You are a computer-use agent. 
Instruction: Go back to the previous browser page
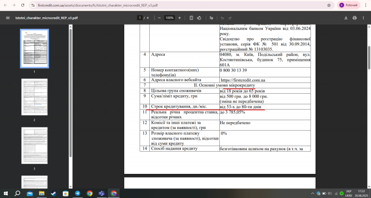[x=5, y=5]
